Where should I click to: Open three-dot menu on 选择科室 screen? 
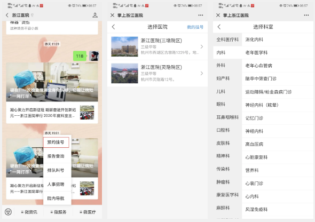click(306, 15)
